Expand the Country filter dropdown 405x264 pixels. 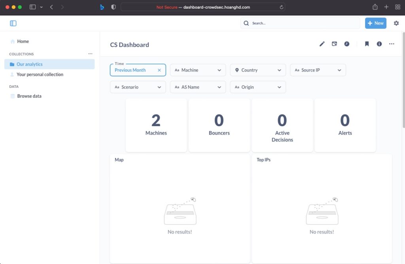pos(258,70)
